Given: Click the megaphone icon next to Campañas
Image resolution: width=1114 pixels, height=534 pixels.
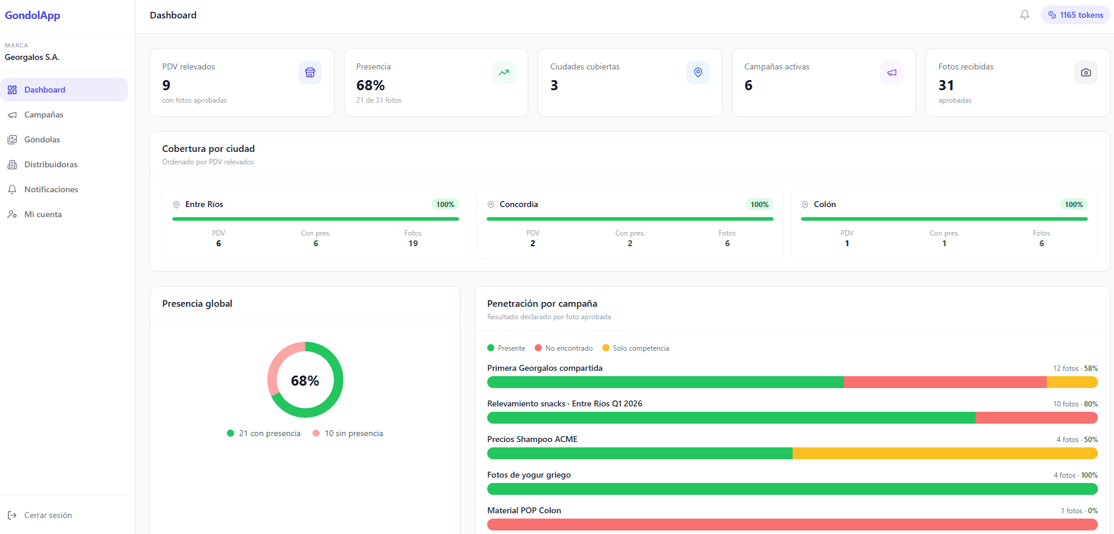Looking at the screenshot, I should [12, 115].
